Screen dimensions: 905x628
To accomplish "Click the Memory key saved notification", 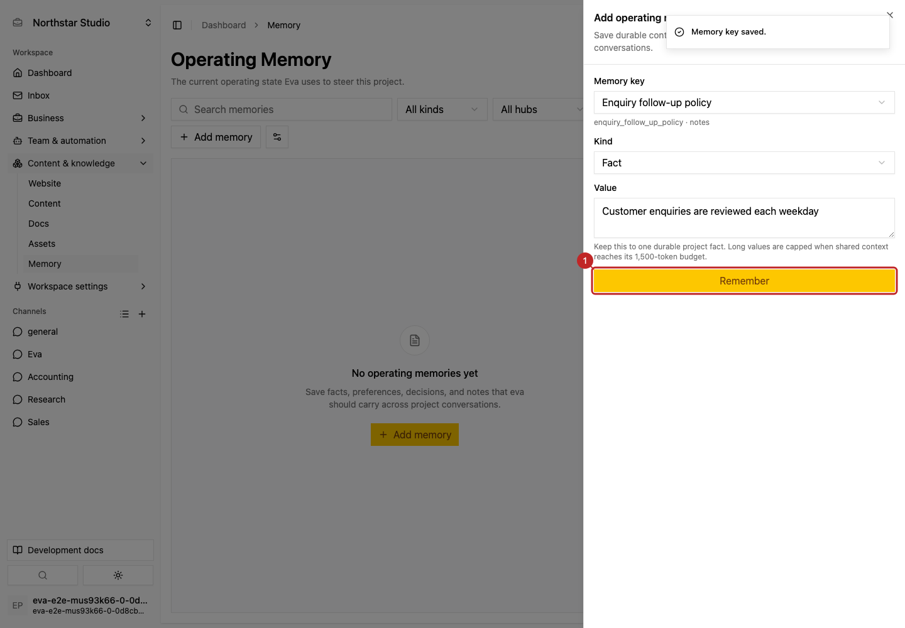I will tap(778, 32).
